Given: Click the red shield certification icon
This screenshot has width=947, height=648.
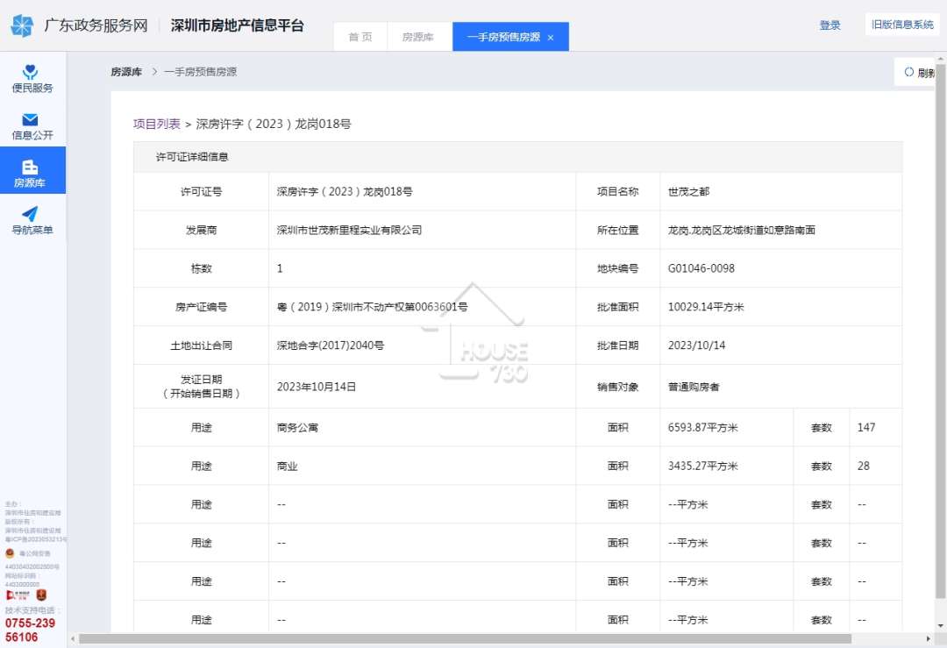Looking at the screenshot, I should tap(41, 595).
